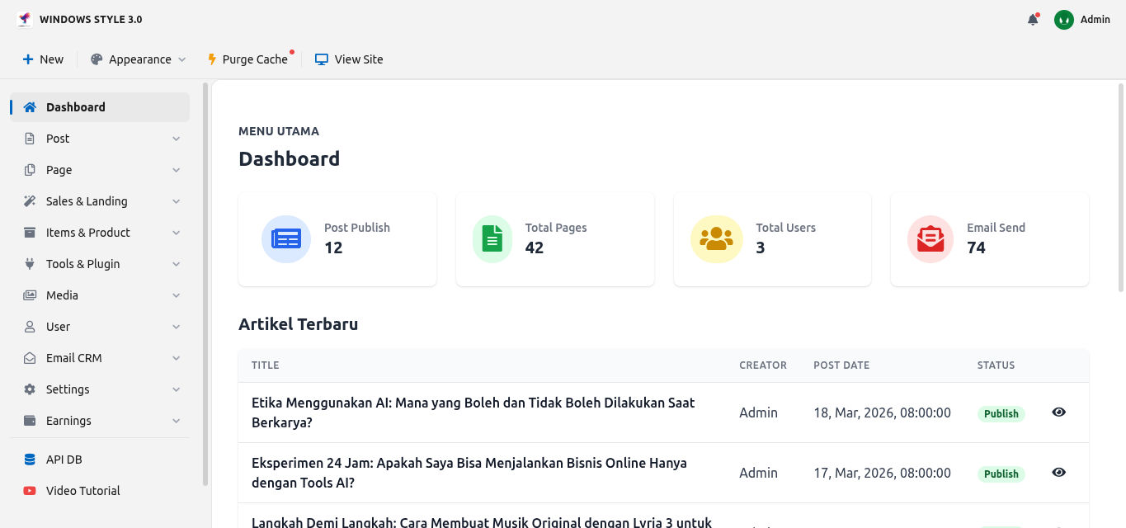
Task: View the Etika Menggunakan AI post via eye icon
Action: [x=1059, y=412]
